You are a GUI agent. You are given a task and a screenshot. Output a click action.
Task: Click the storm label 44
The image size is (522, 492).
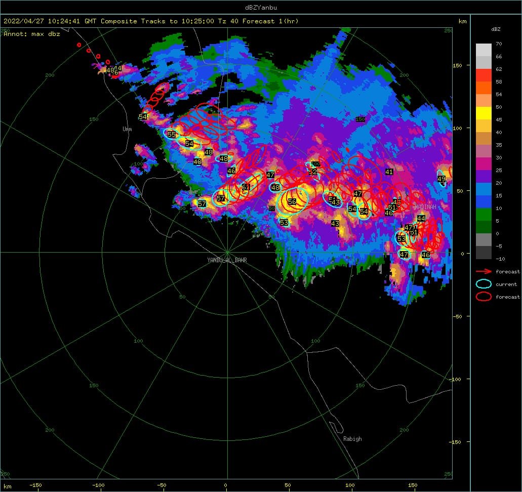(421, 218)
